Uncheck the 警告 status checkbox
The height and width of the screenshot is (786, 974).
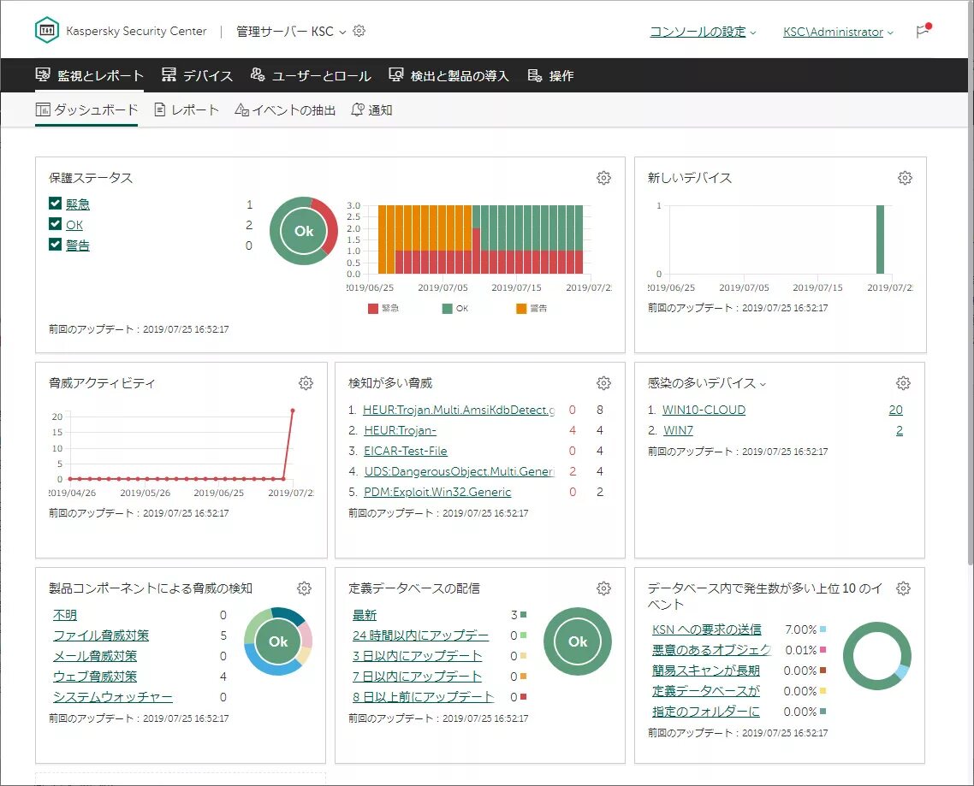coord(55,244)
